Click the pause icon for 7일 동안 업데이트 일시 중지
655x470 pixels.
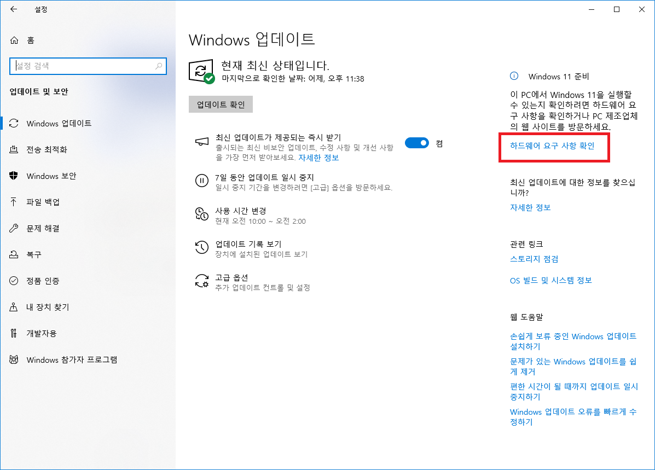click(x=202, y=181)
